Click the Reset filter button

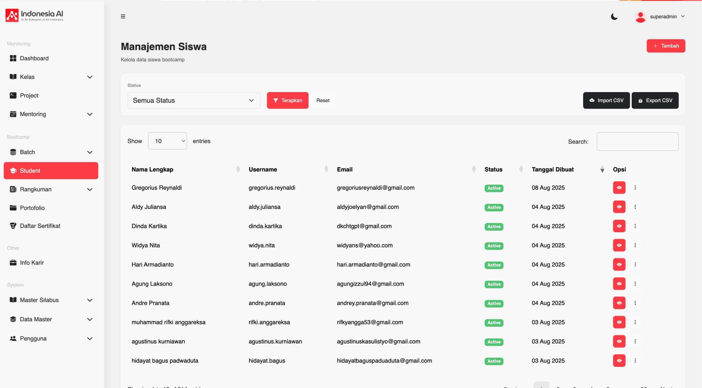pyautogui.click(x=323, y=100)
